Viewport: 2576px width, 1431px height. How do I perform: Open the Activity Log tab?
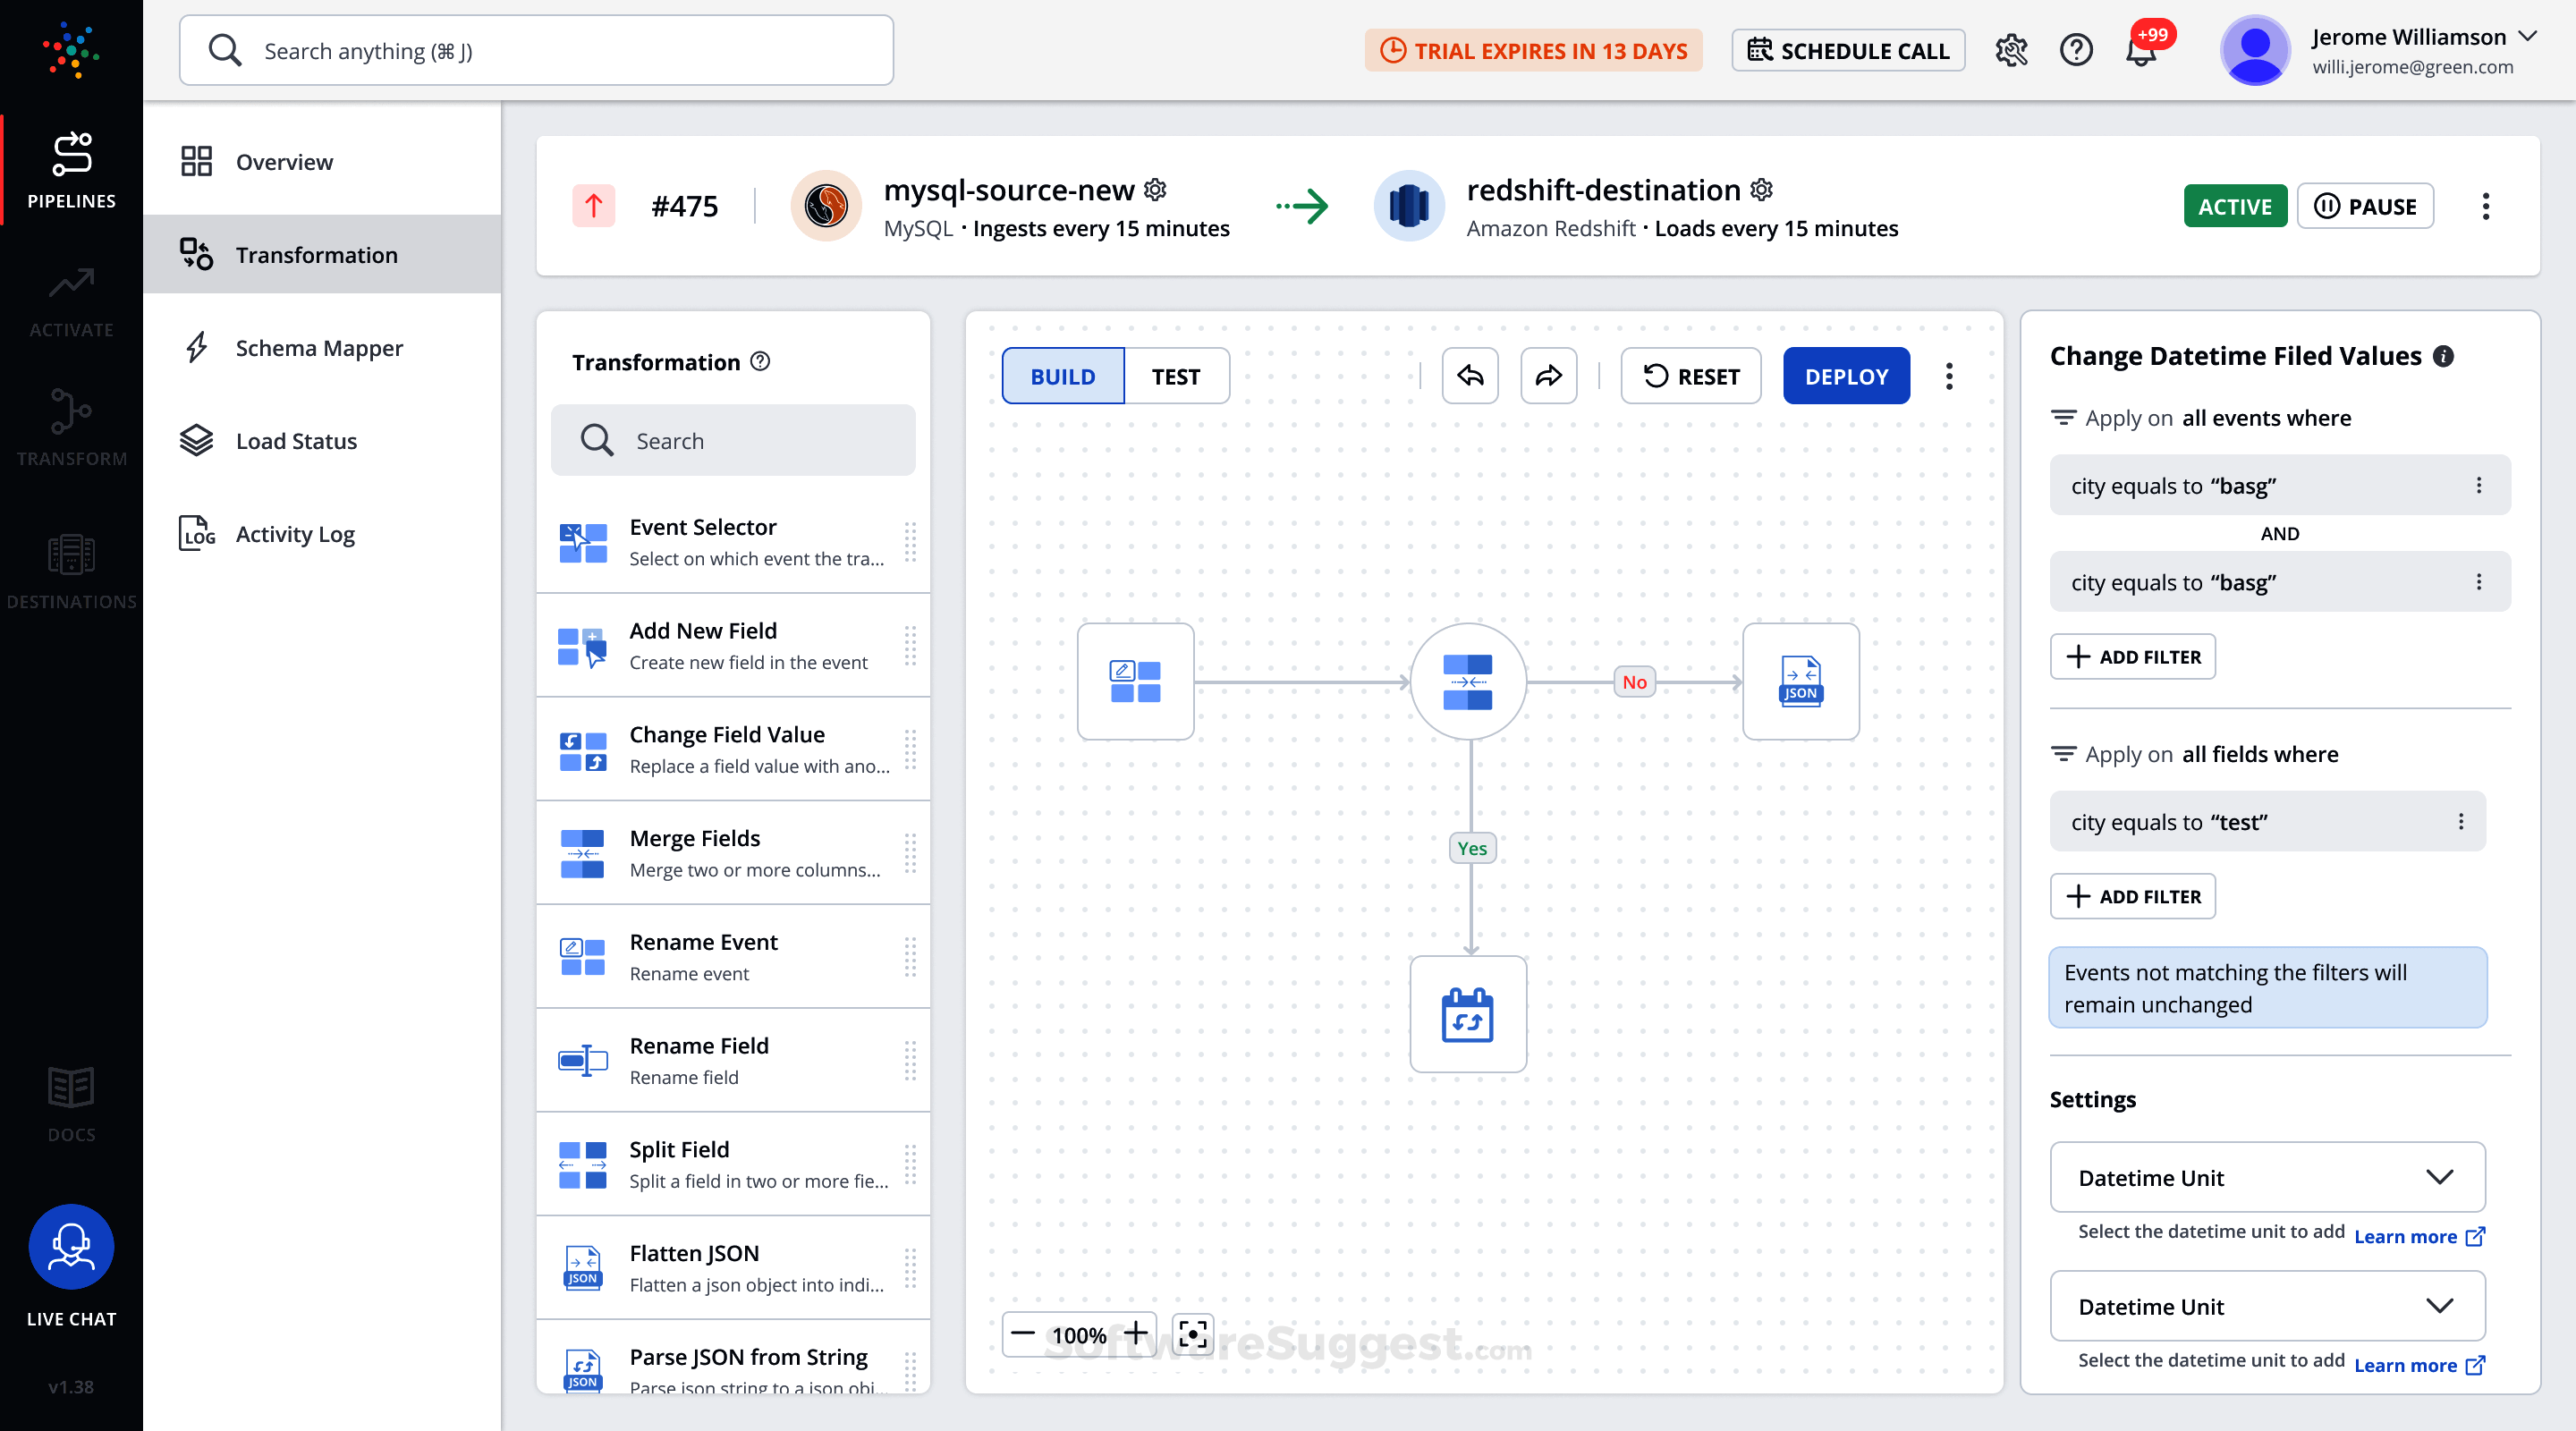tap(294, 534)
